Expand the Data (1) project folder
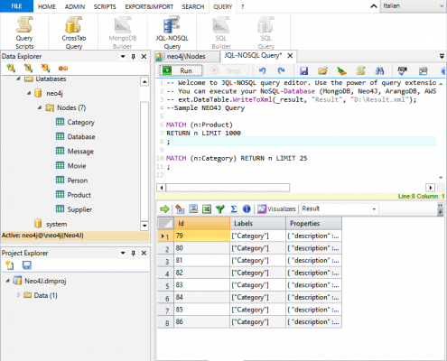 point(19,295)
